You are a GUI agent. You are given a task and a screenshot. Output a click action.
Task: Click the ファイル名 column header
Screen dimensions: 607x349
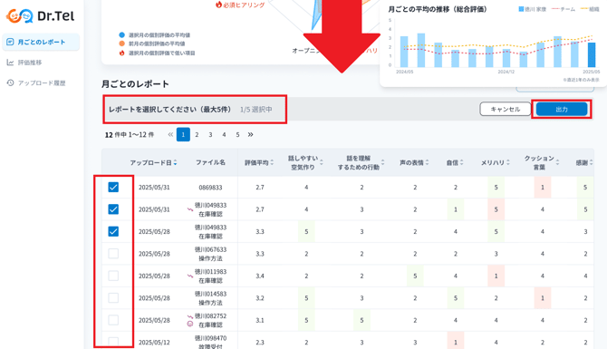(x=210, y=162)
